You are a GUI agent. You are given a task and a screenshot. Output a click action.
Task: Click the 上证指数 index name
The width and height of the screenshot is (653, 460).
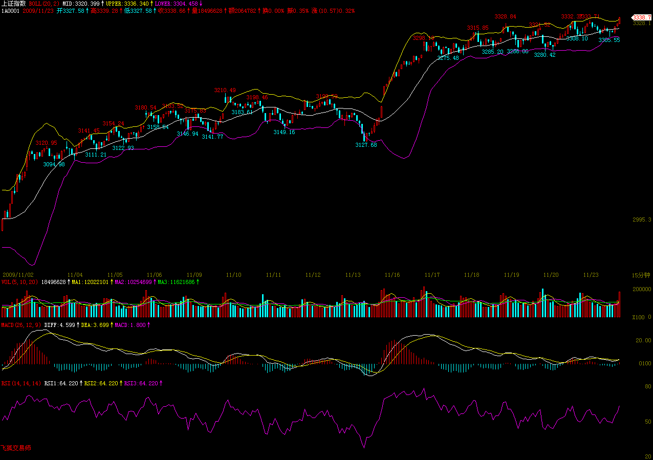(14, 4)
